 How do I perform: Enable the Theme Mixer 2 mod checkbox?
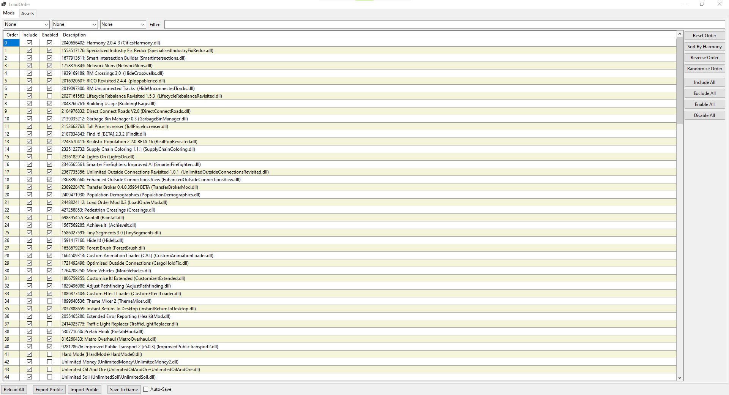coord(49,301)
